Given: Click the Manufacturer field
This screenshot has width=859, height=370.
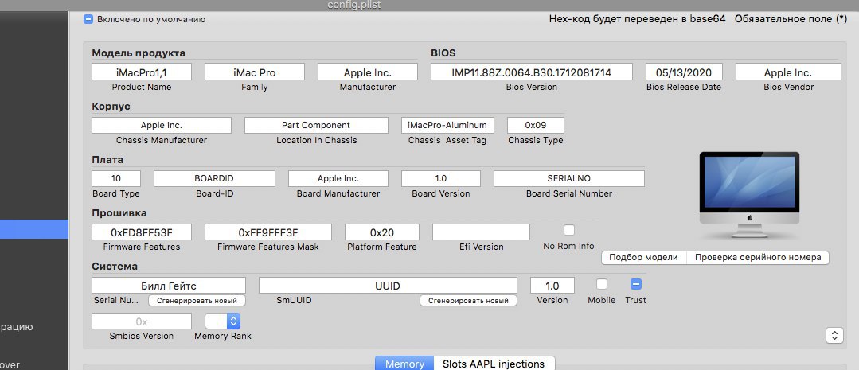Looking at the screenshot, I should (368, 72).
